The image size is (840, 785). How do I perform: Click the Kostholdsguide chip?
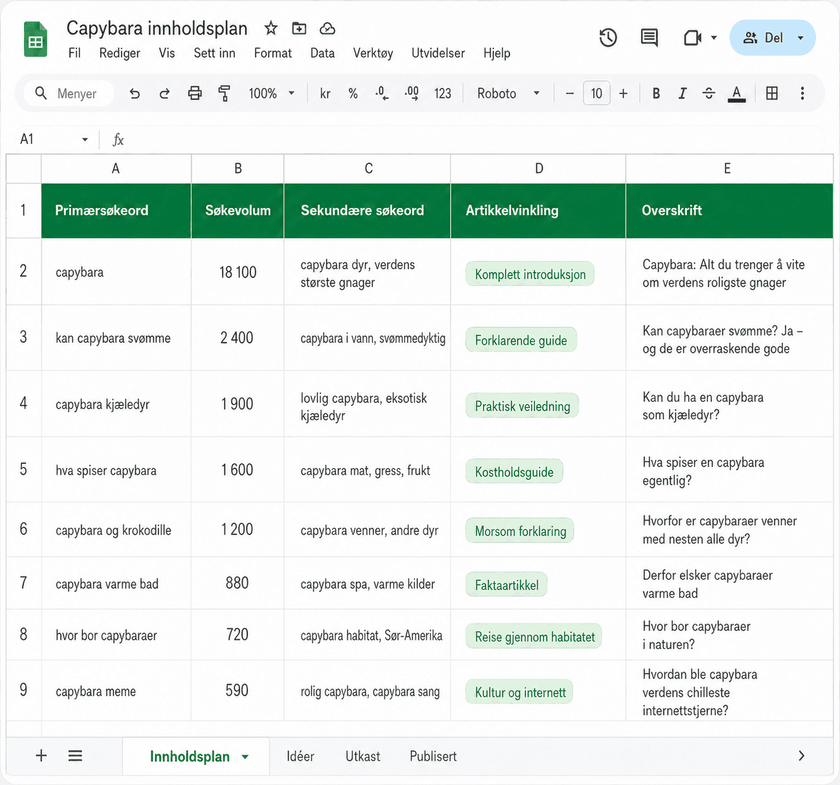pos(514,472)
